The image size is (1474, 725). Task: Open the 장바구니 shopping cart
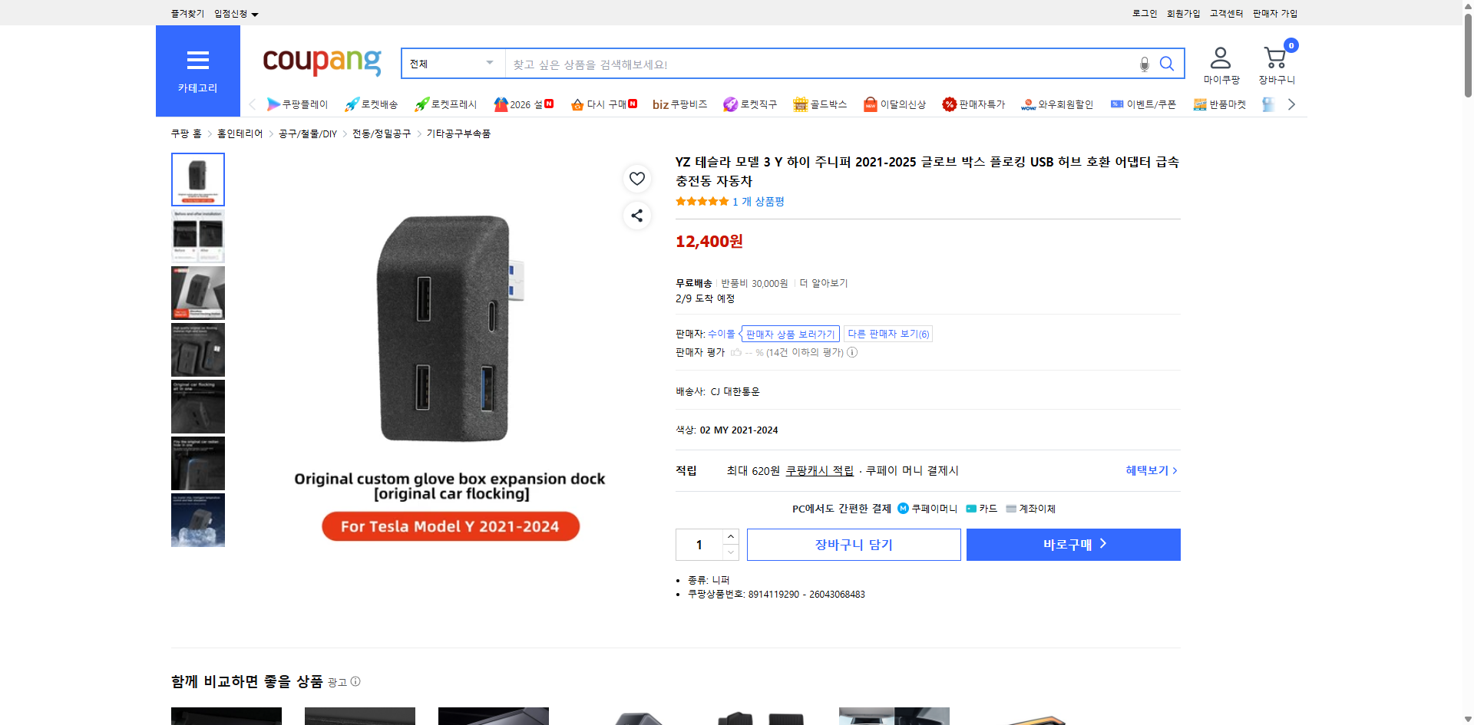1275,56
